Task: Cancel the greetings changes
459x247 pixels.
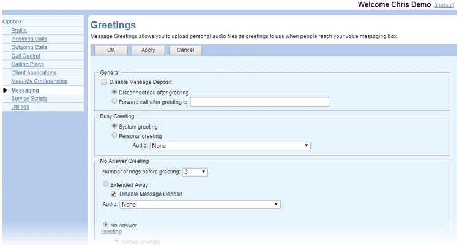Action: coord(185,50)
